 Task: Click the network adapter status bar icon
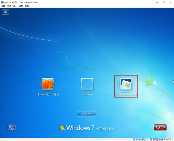click(142, 139)
